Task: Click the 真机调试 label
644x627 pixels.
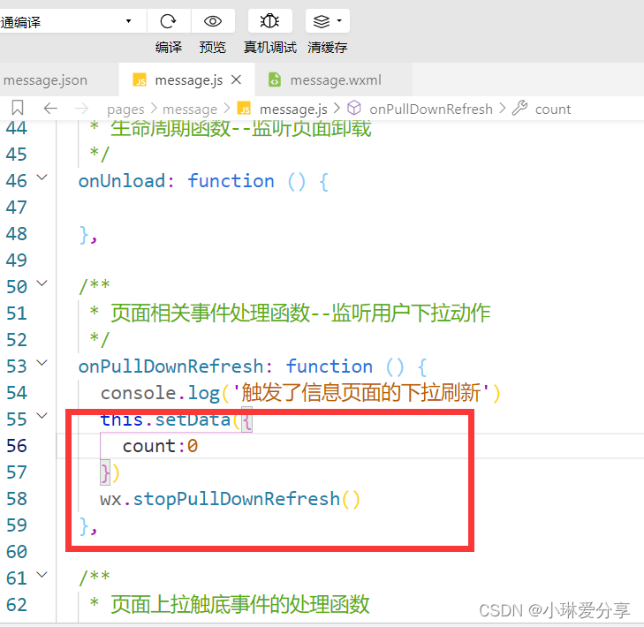Action: click(x=269, y=47)
